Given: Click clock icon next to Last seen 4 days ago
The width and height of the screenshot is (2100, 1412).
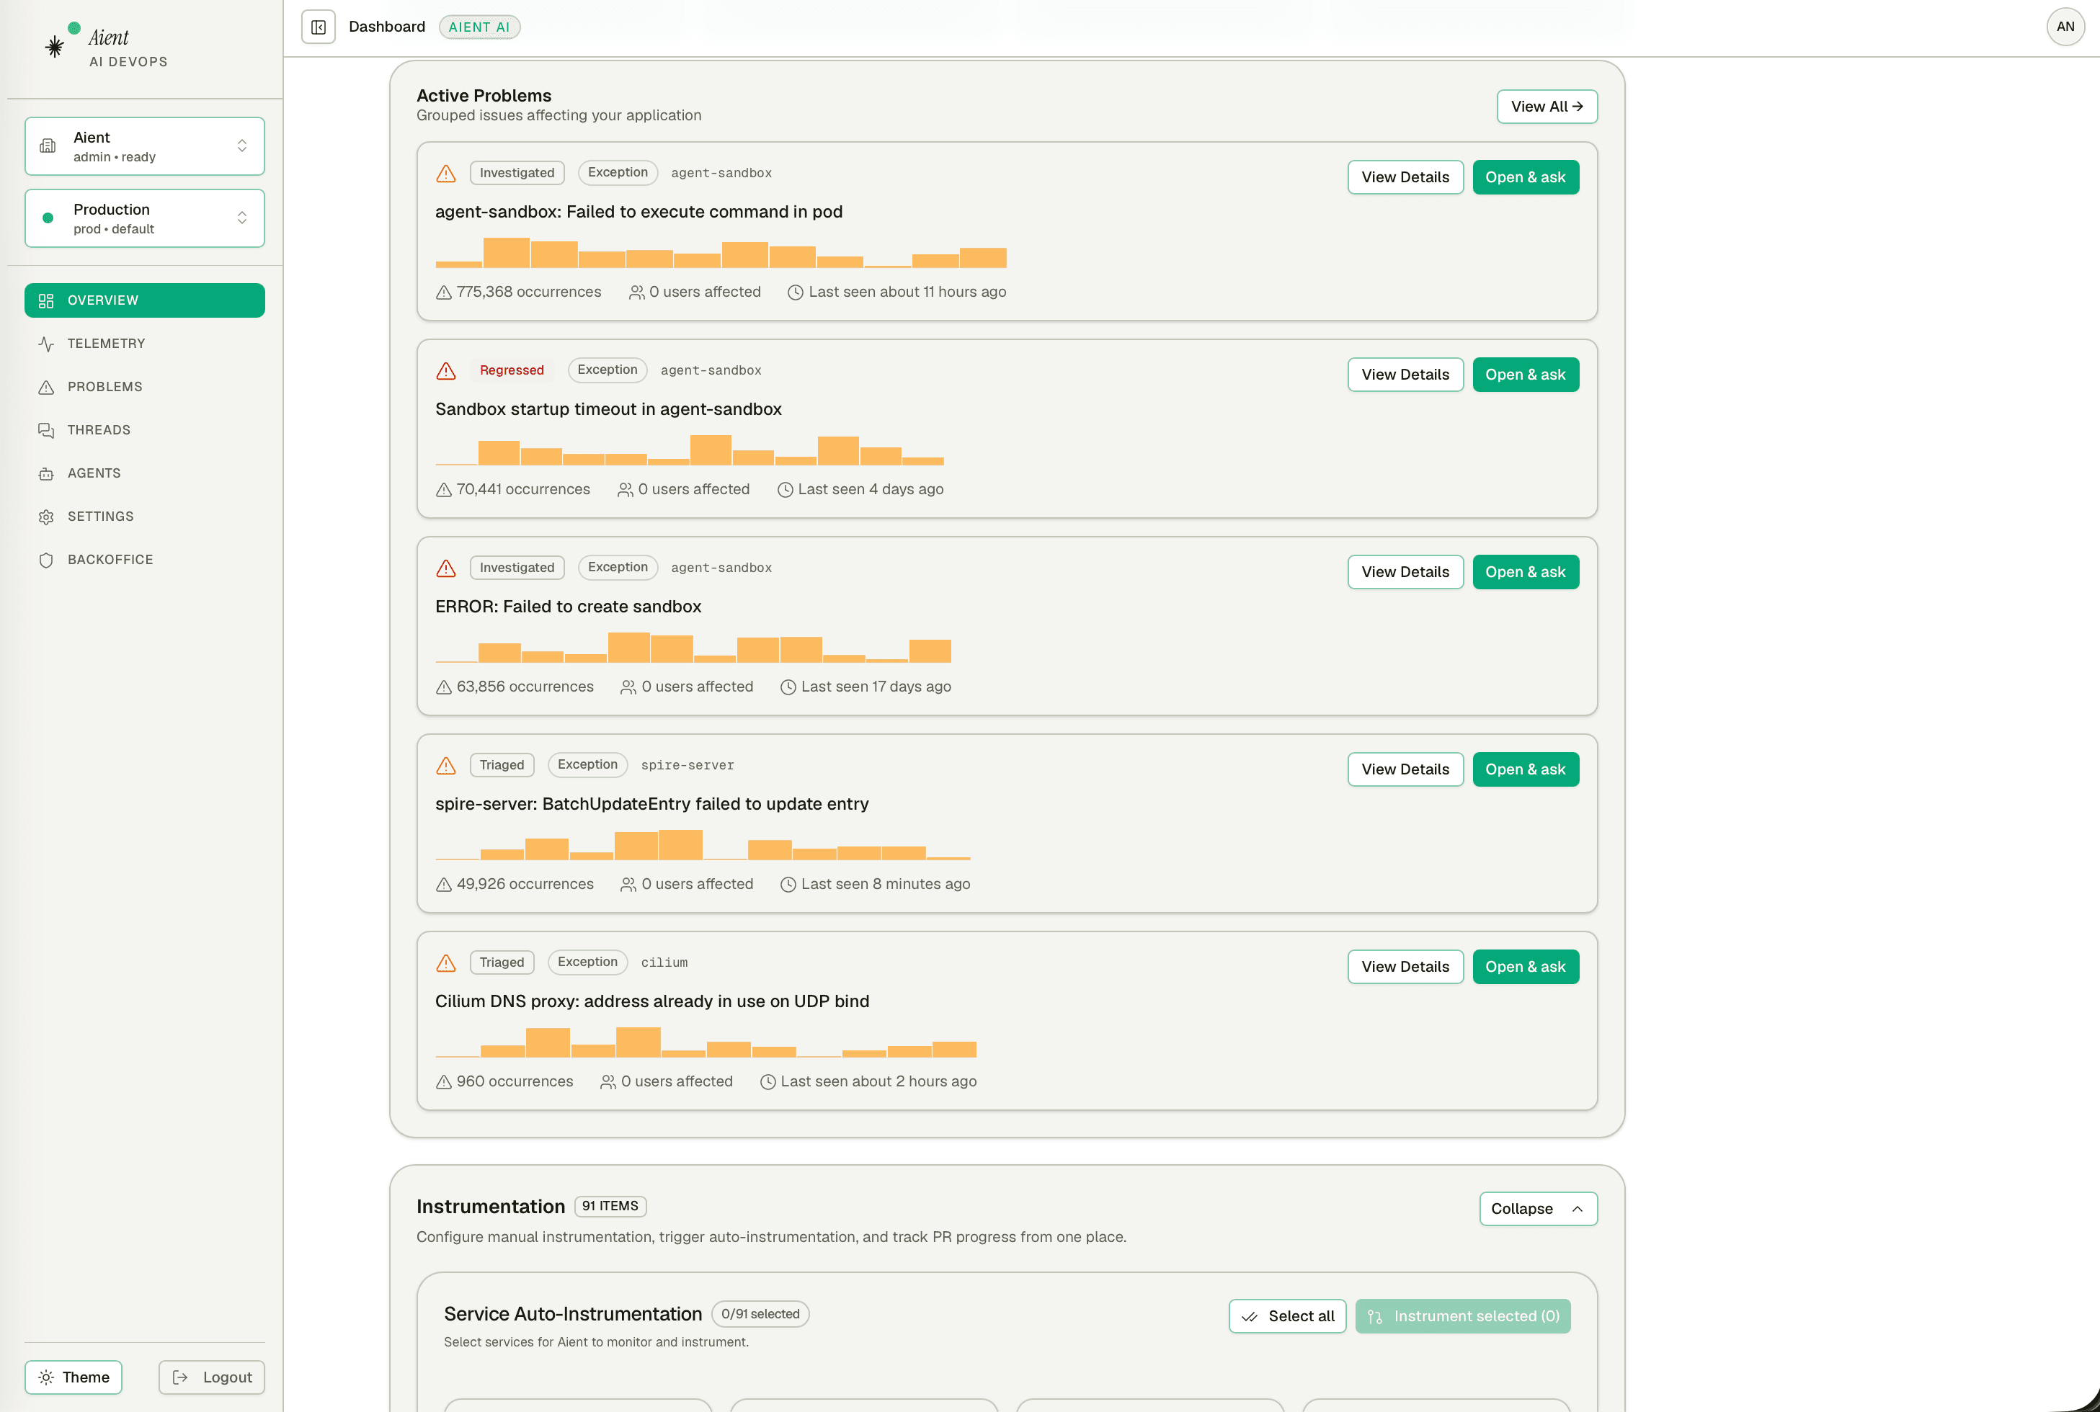Looking at the screenshot, I should pos(785,490).
